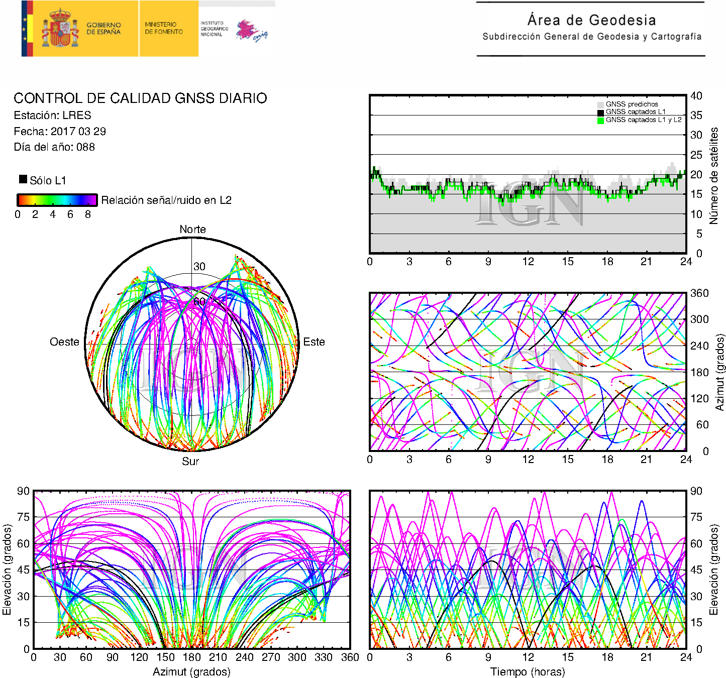726x678 pixels.
Task: Click the gray 'GNSS predichos' legend swatch
Action: click(x=600, y=104)
